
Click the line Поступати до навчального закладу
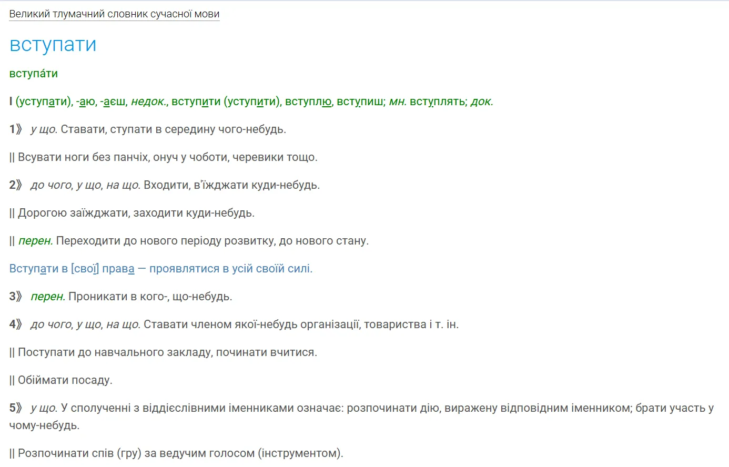164,352
